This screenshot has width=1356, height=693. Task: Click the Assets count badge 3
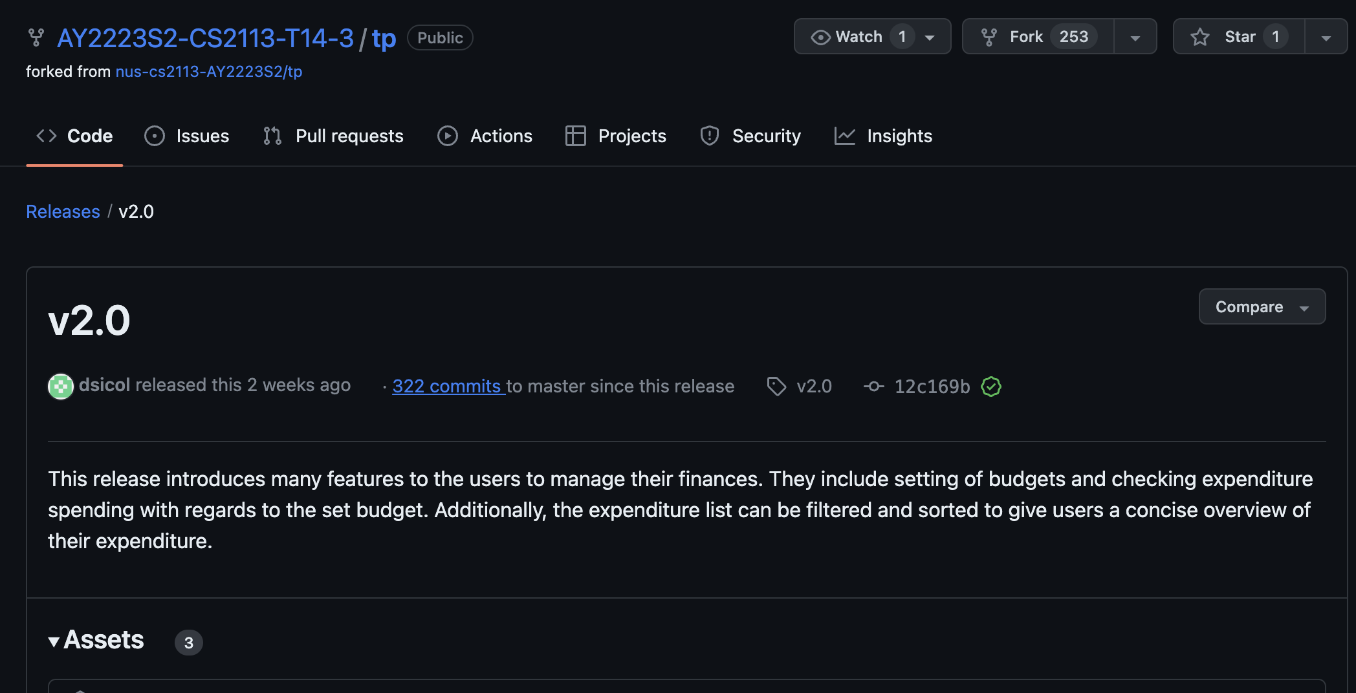(188, 643)
